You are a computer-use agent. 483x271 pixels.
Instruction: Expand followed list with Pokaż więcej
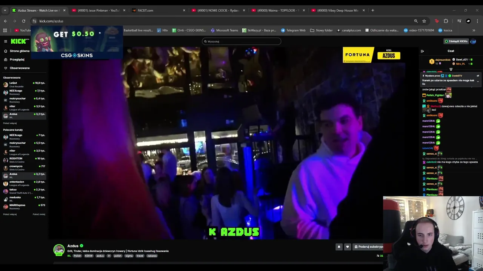(10, 123)
